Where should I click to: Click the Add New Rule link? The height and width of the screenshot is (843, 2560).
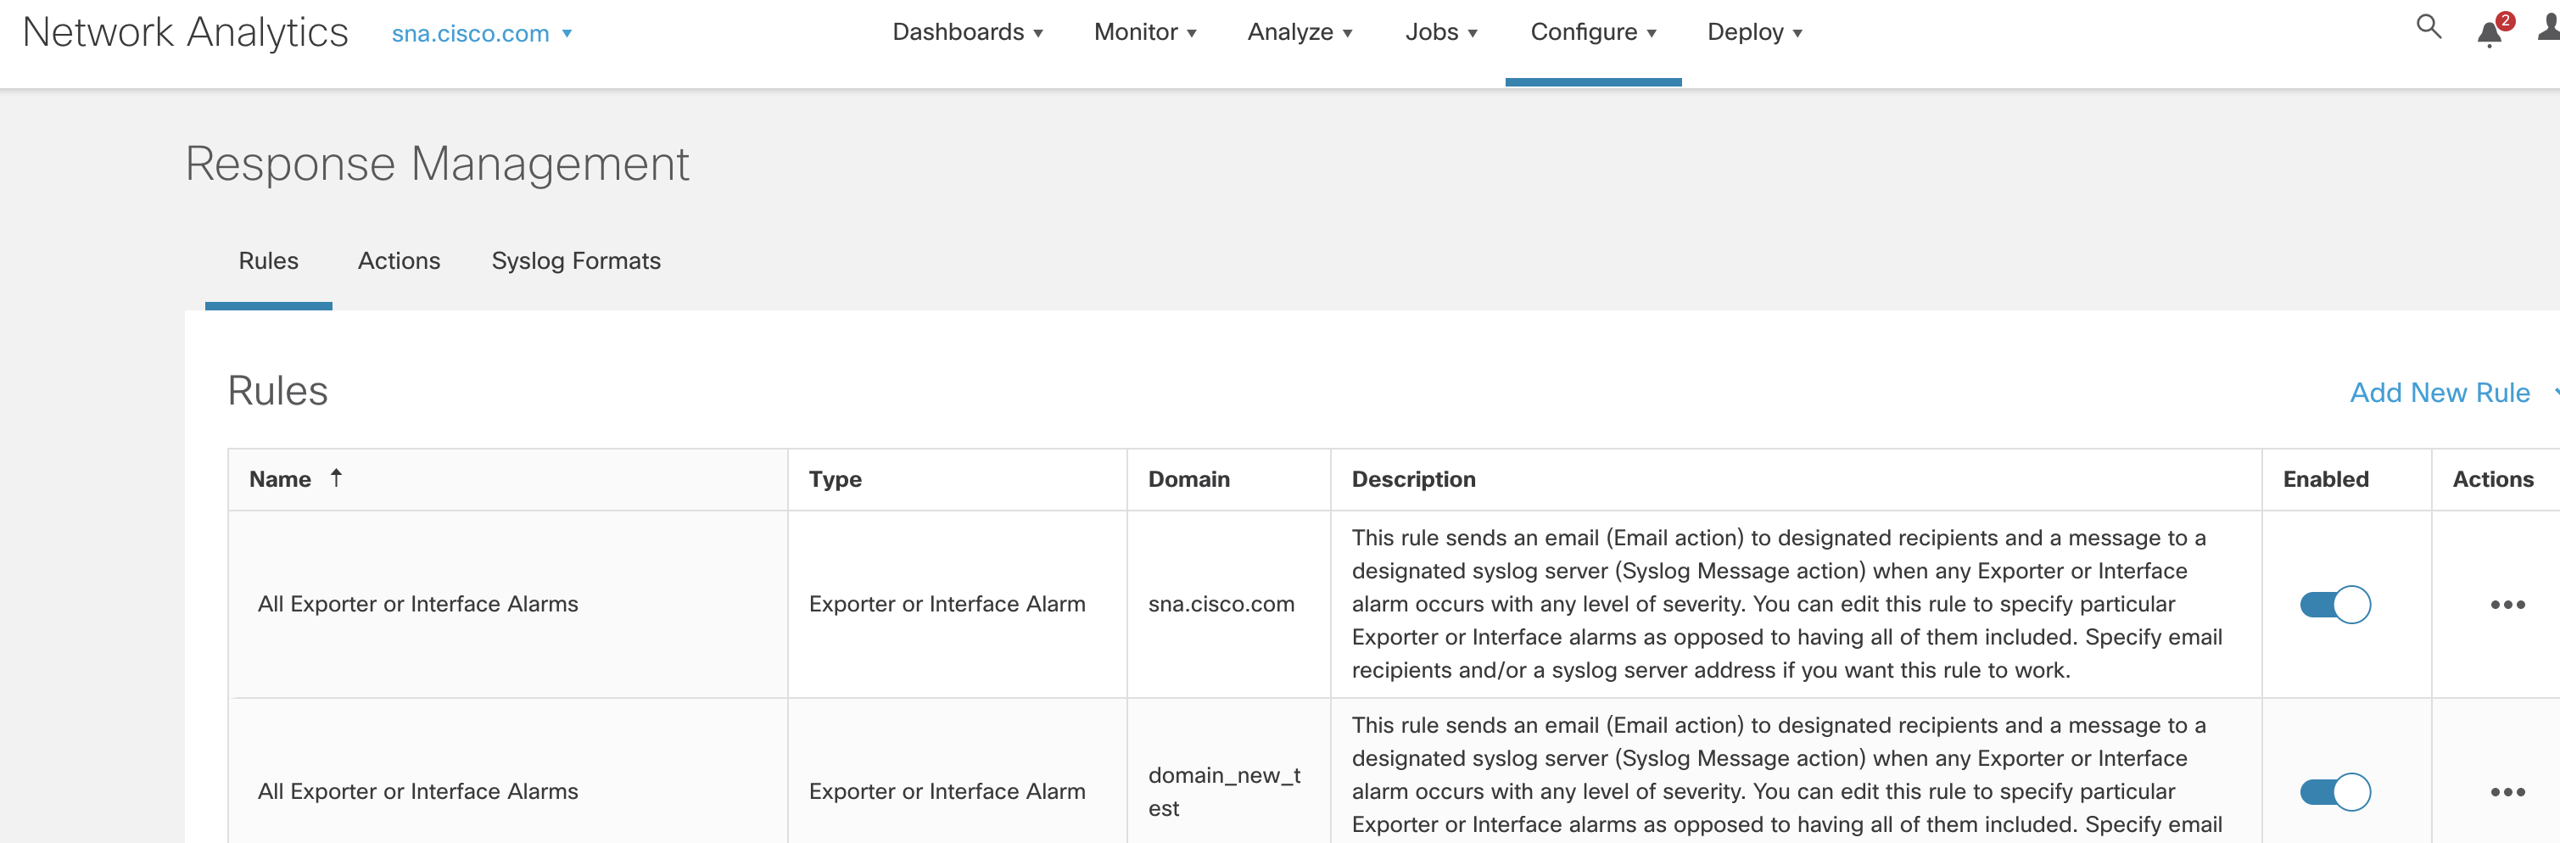(x=2439, y=393)
